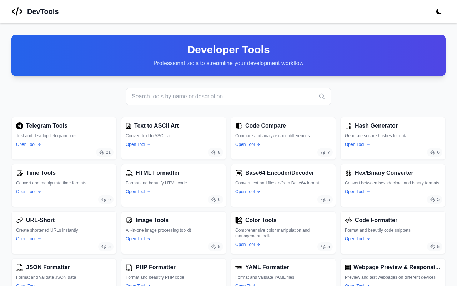
Task: Focus the search tools input field
Action: click(x=228, y=97)
